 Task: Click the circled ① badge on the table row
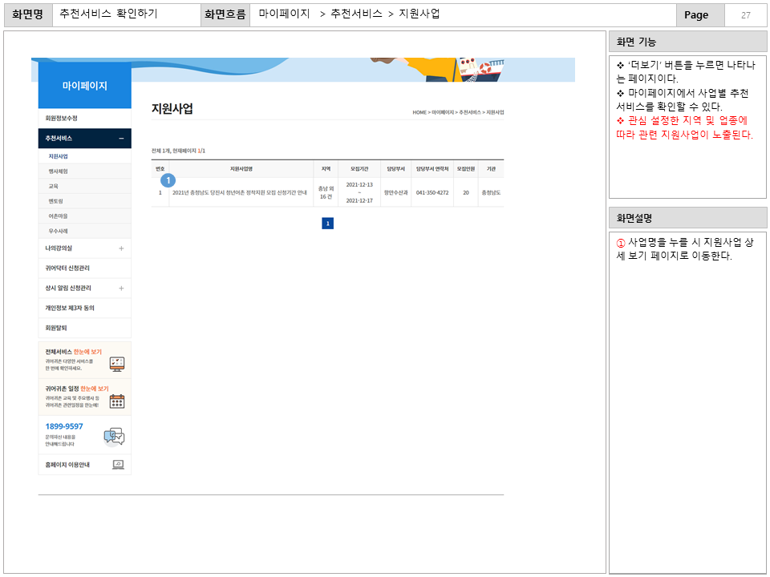click(x=168, y=180)
